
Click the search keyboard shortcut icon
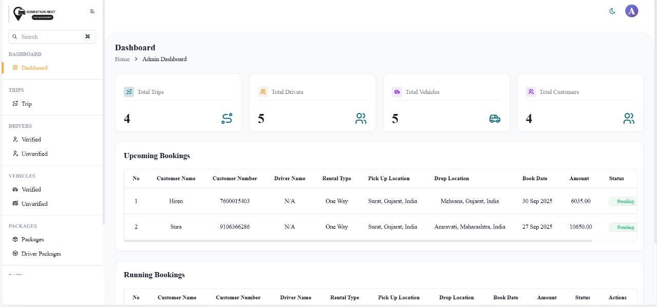(x=88, y=36)
